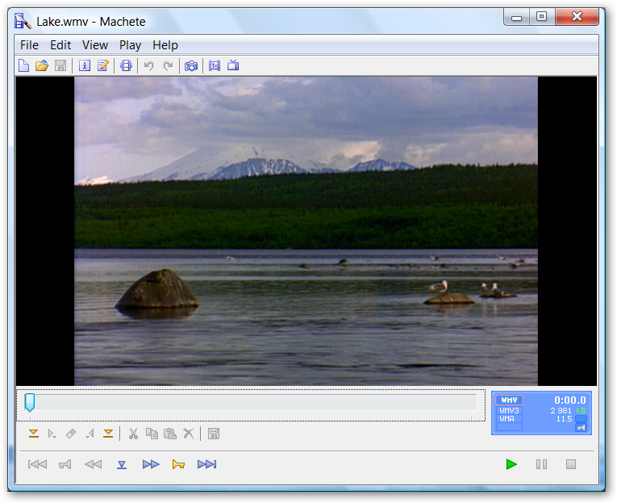Viewport: 617px width, 503px height.
Task: Click the WMV3 video codec label
Action: tap(509, 410)
